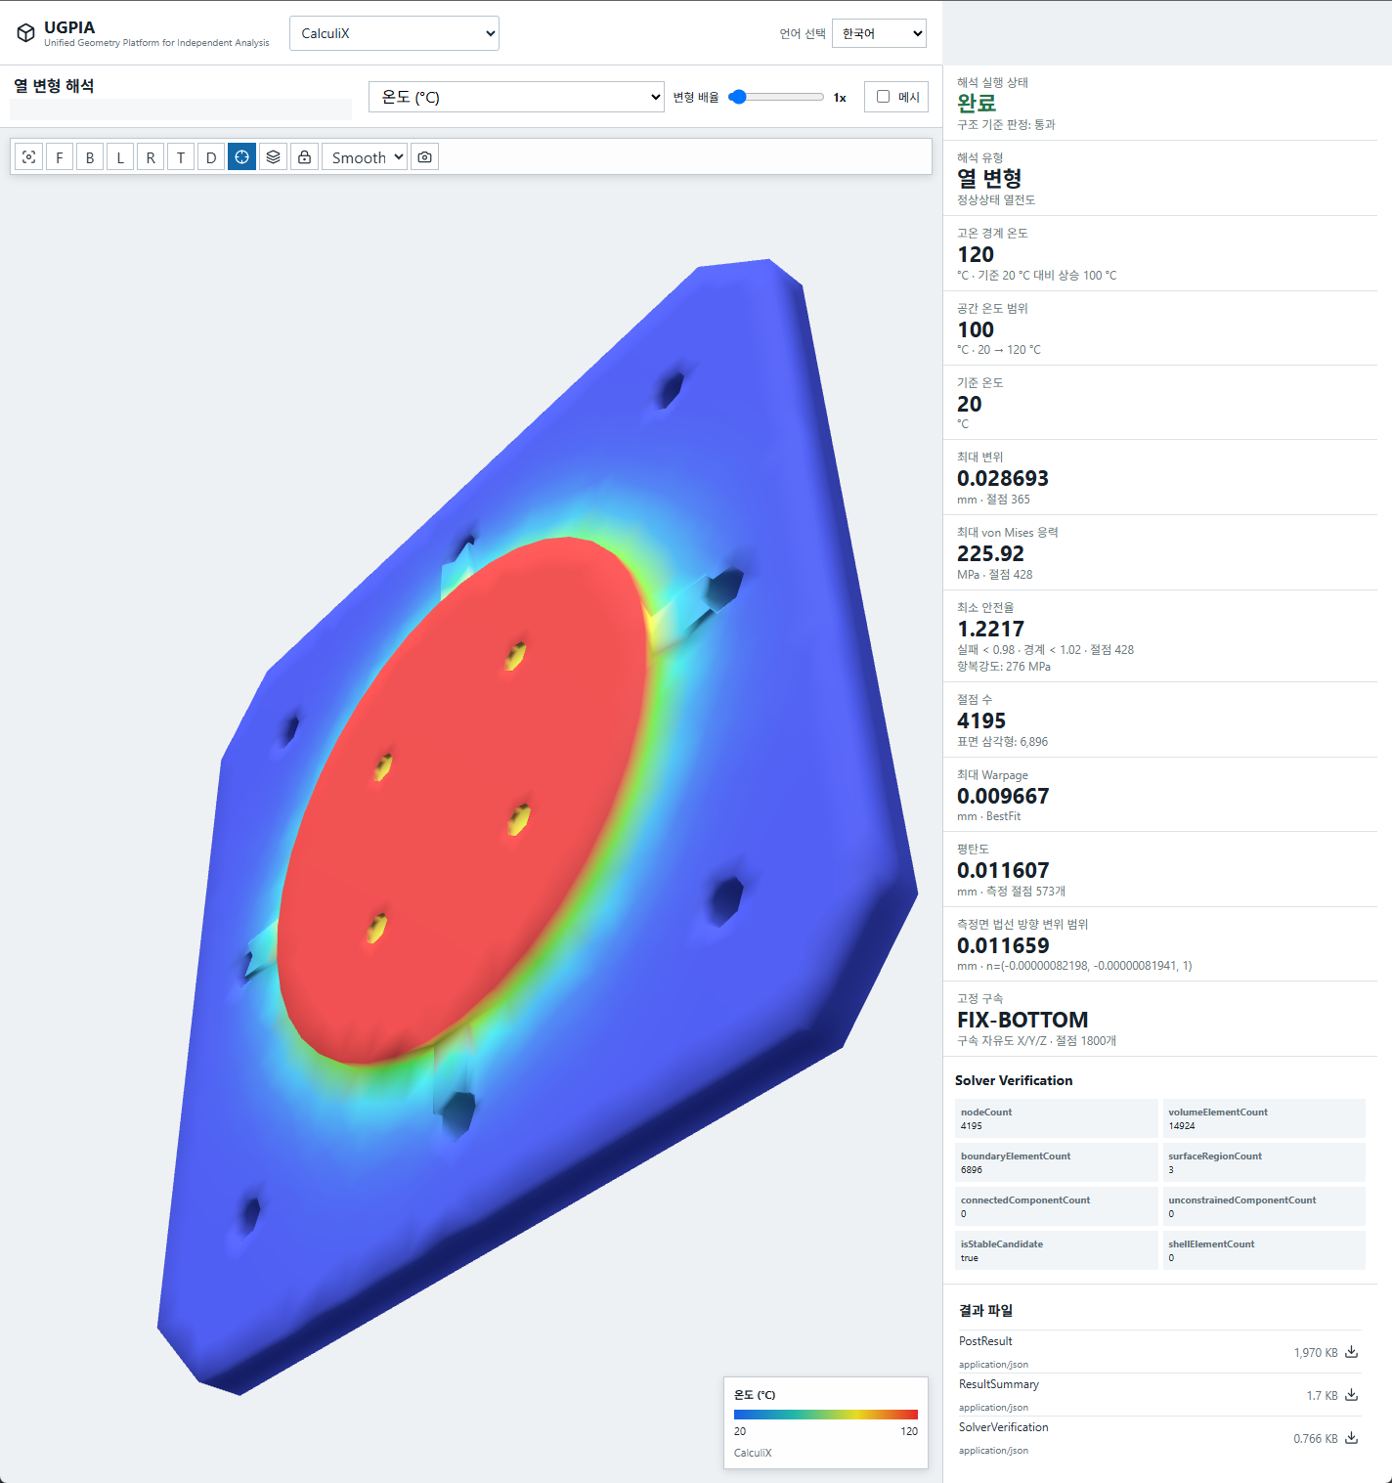This screenshot has height=1483, width=1392.
Task: Click the Solver Verification heading
Action: [x=1014, y=1080]
